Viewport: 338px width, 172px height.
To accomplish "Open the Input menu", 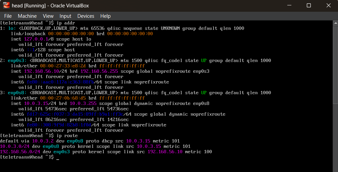I will (65, 16).
